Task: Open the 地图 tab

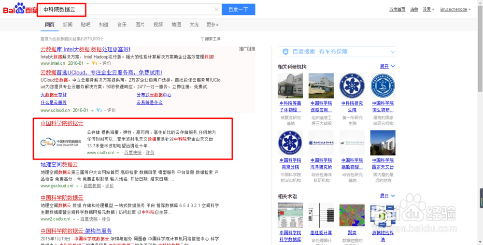Action: pyautogui.click(x=176, y=25)
